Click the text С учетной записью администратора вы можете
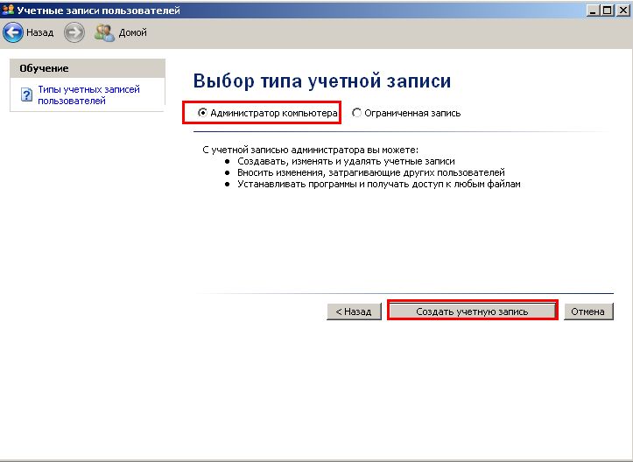633x462 pixels. click(311, 150)
